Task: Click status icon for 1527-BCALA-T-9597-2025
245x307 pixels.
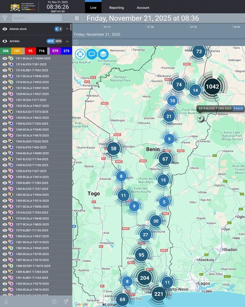Action: point(11,88)
